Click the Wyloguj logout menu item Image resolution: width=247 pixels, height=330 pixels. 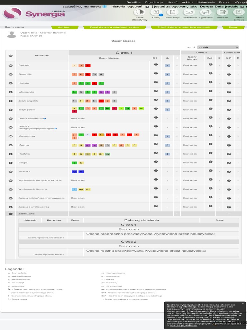(x=241, y=2)
